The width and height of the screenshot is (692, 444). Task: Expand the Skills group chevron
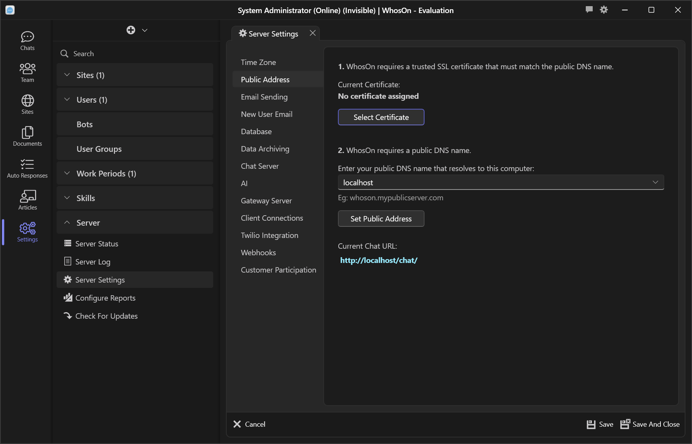coord(67,198)
